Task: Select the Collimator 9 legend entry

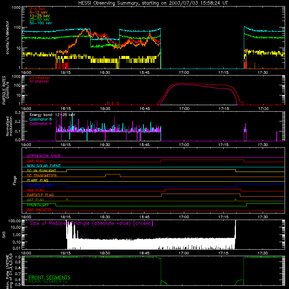Action: pyautogui.click(x=40, y=124)
